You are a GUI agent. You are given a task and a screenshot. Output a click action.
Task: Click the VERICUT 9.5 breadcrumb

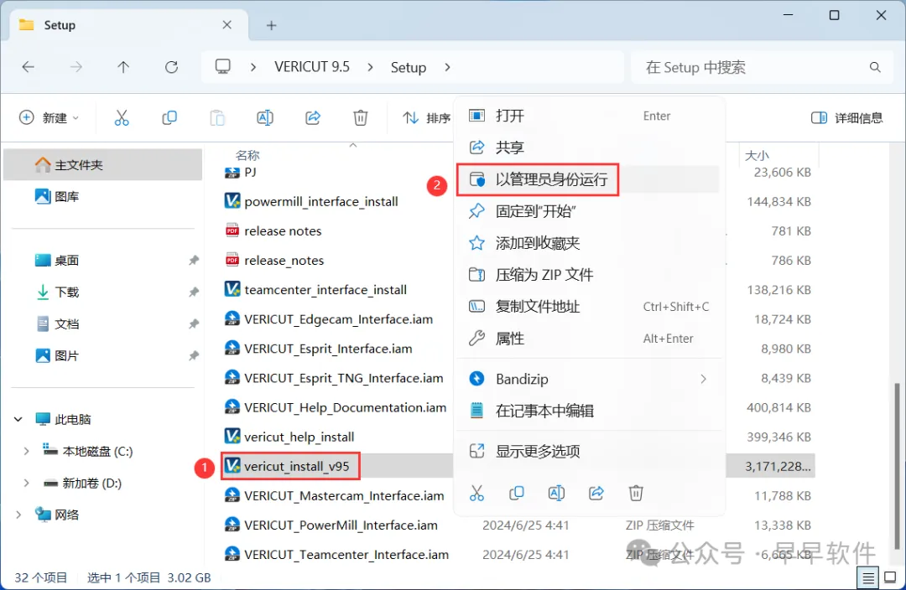[x=312, y=67]
